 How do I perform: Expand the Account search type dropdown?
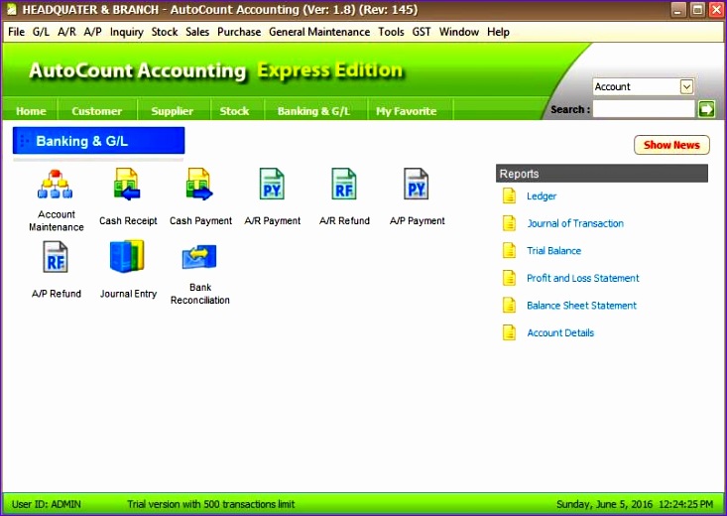click(x=686, y=86)
